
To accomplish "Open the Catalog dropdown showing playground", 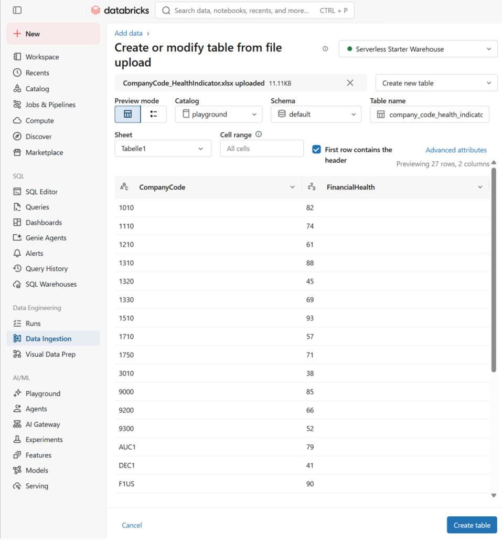I will pyautogui.click(x=218, y=114).
